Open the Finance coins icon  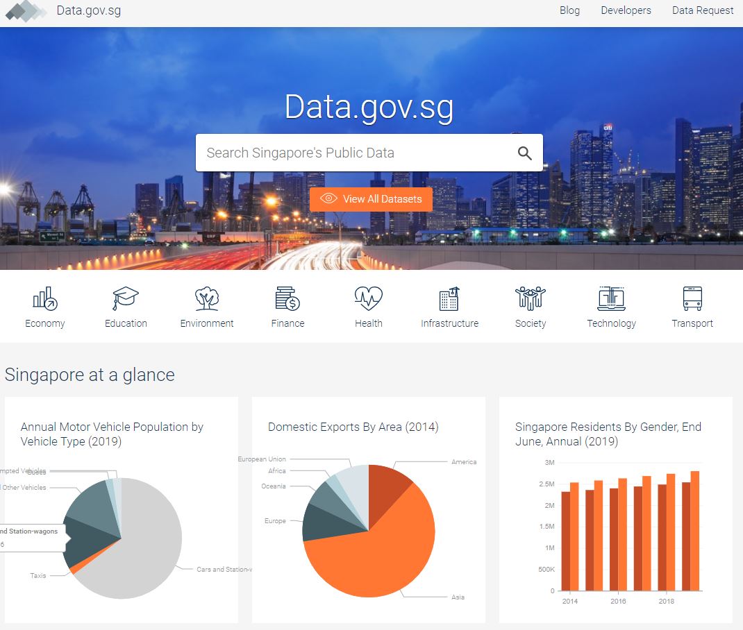(x=287, y=298)
